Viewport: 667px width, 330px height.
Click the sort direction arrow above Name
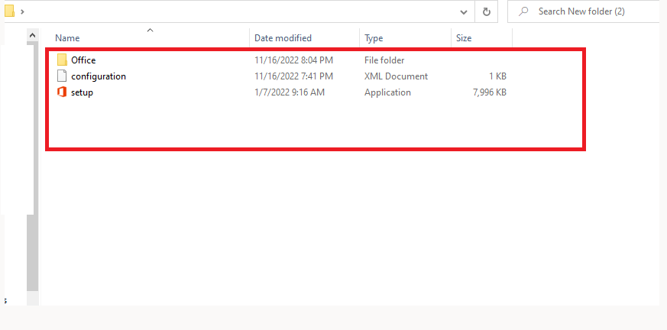pyautogui.click(x=150, y=31)
